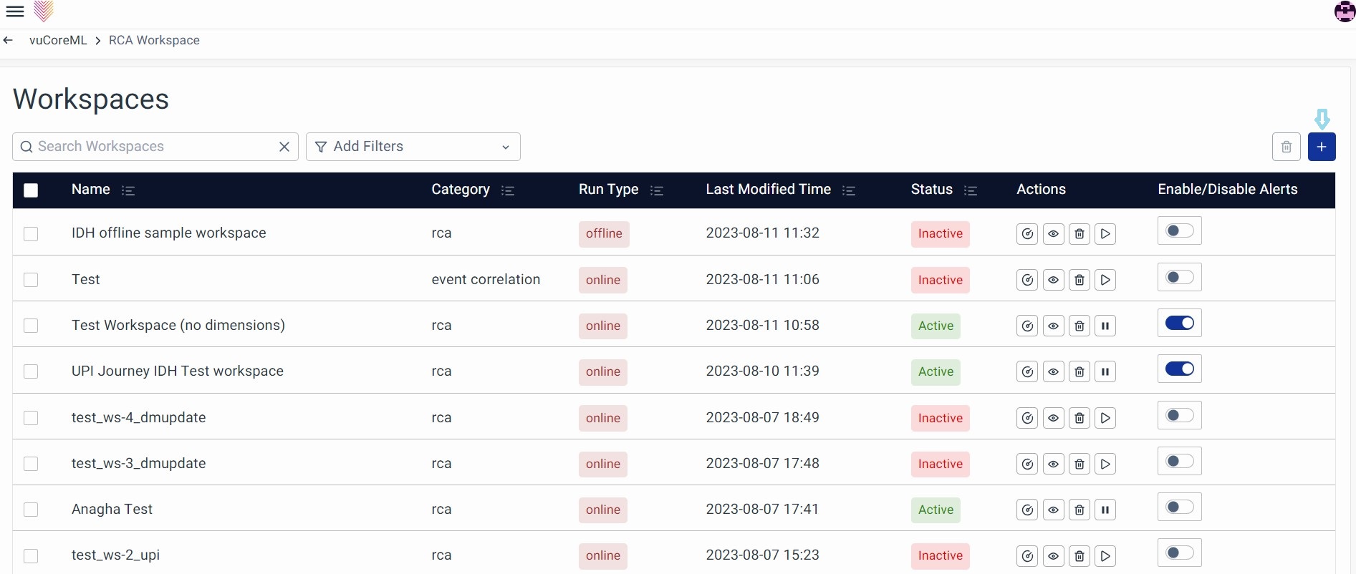Viewport: 1356px width, 574px height.
Task: Open the Status column sort menu
Action: pyautogui.click(x=971, y=190)
